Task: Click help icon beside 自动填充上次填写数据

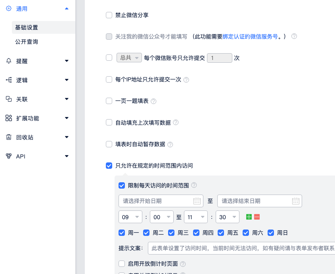Action: tap(176, 123)
